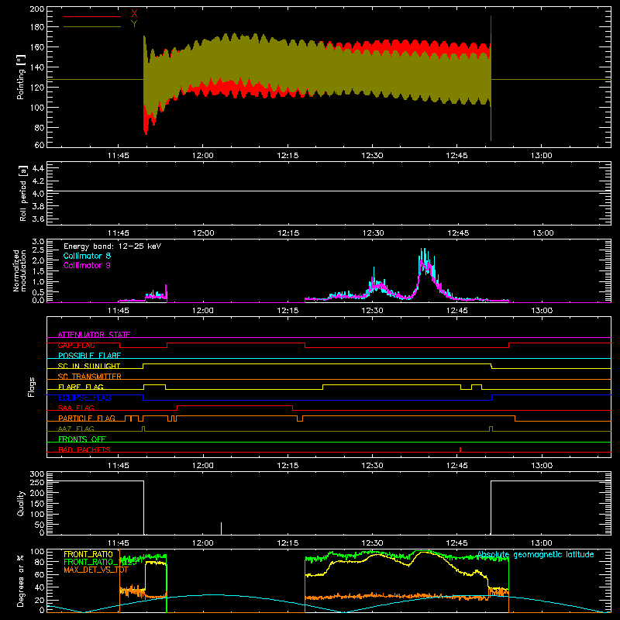Click the cyan 'Collimator 8' legend label

click(87, 256)
